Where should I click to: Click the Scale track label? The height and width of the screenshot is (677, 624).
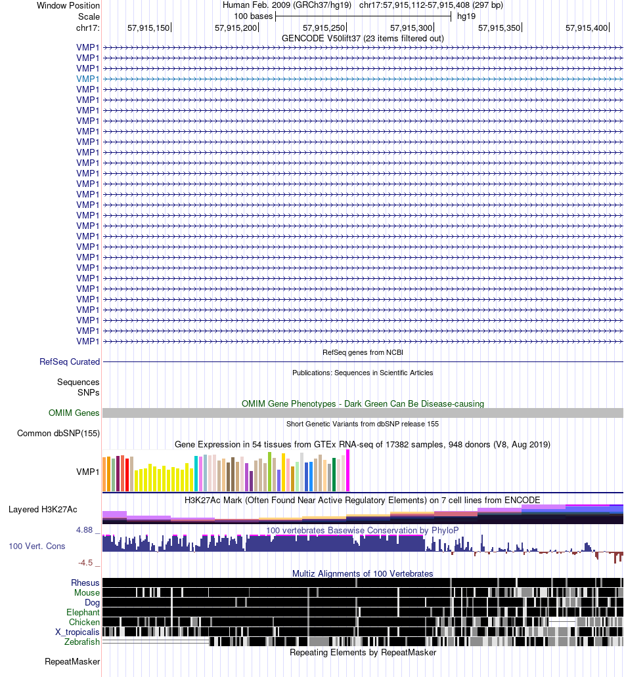tap(89, 16)
